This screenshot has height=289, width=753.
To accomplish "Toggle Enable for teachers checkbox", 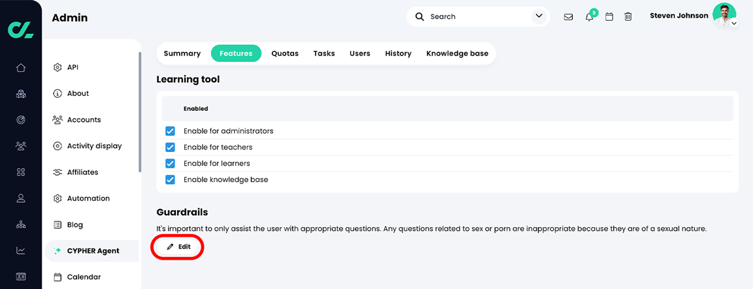I will tap(170, 147).
